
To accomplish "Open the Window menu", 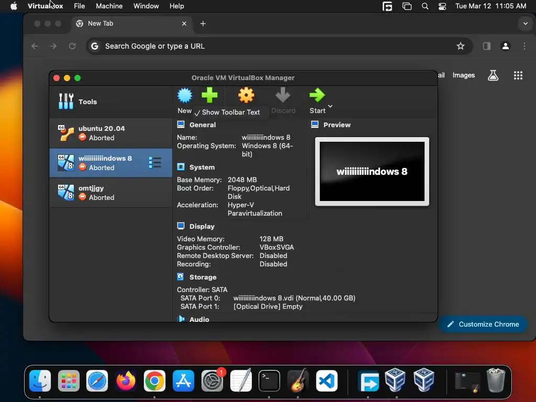I will point(146,6).
